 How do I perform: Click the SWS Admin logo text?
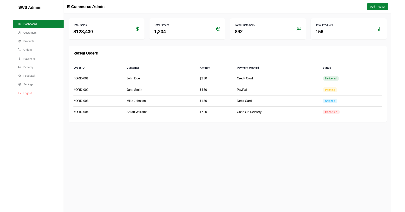pyautogui.click(x=29, y=7)
